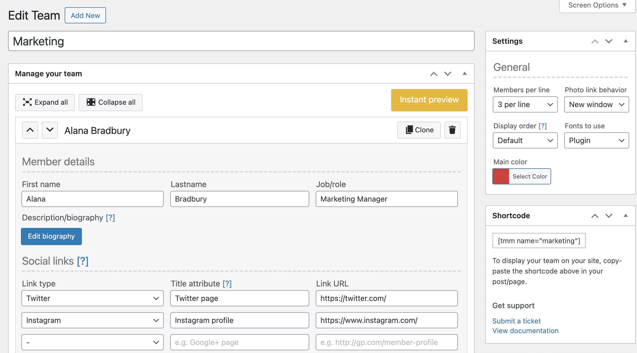Move Alana Bradbury member up
The height and width of the screenshot is (353, 637).
point(30,130)
